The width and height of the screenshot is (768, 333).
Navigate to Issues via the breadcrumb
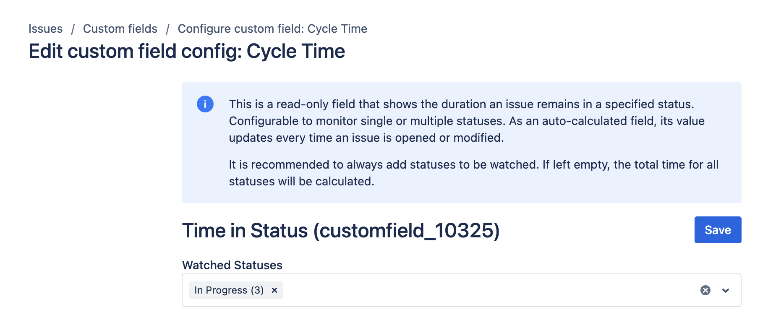tap(45, 29)
